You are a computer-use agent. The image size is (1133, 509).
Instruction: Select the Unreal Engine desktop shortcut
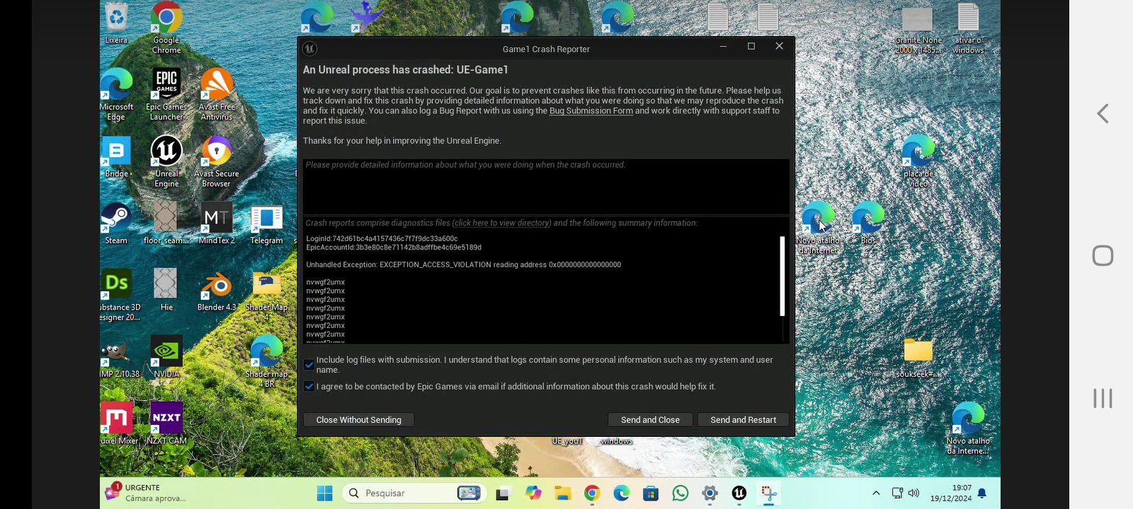click(166, 161)
